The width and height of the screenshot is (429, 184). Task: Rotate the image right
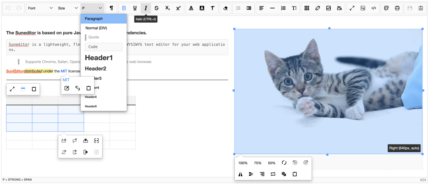point(306,163)
